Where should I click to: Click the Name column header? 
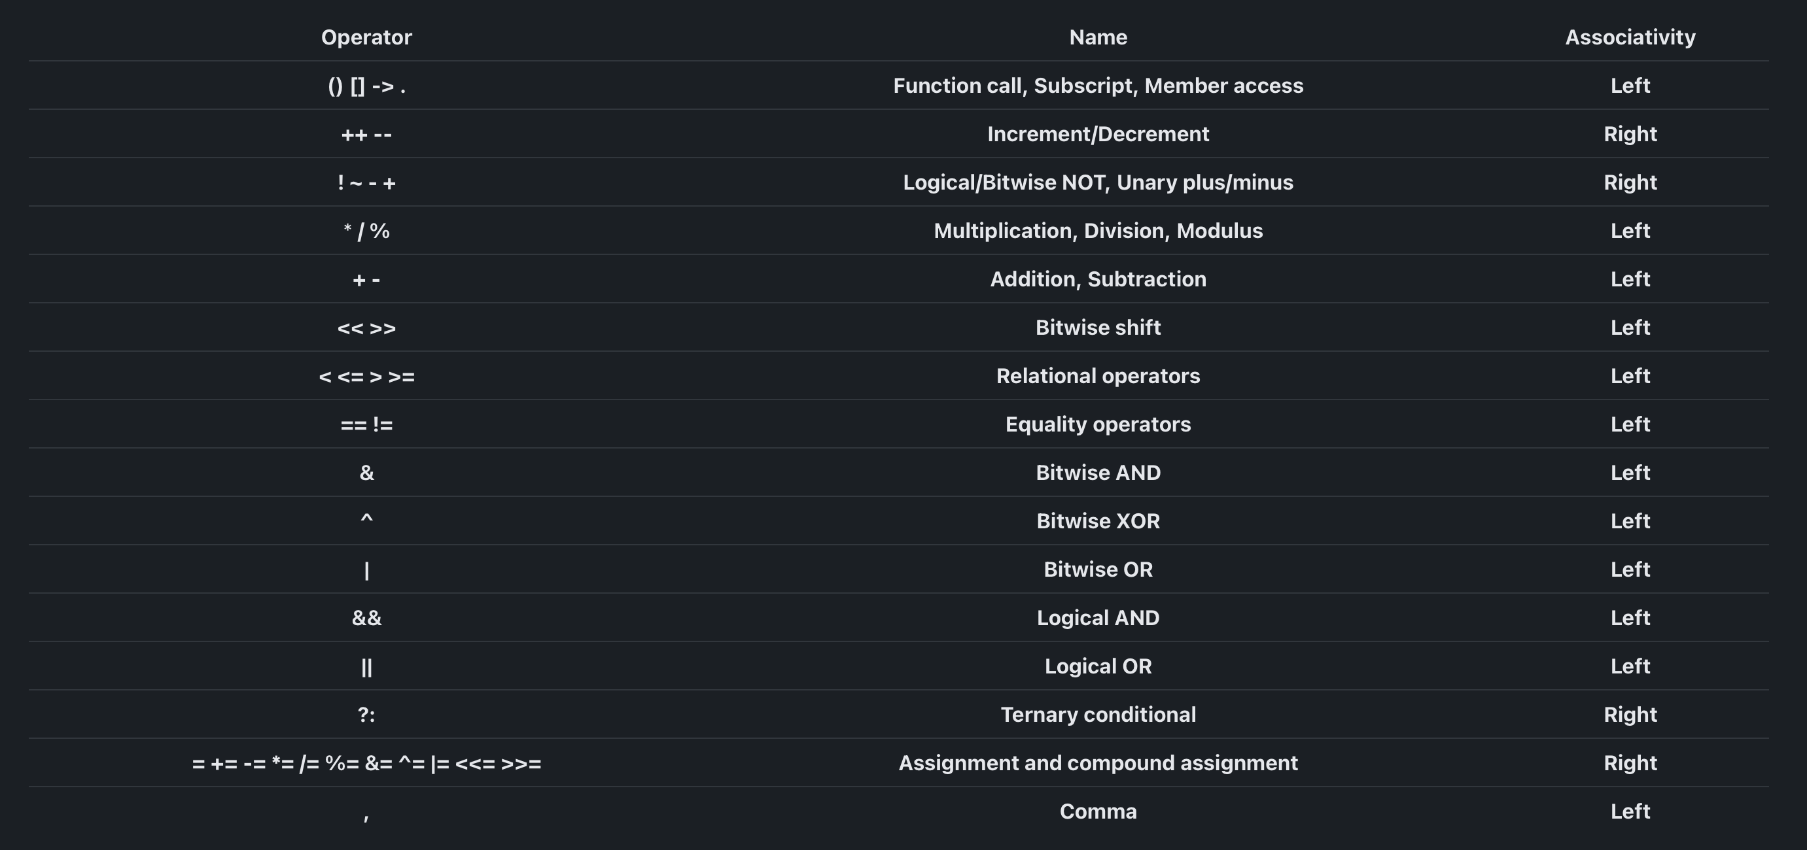coord(1098,37)
